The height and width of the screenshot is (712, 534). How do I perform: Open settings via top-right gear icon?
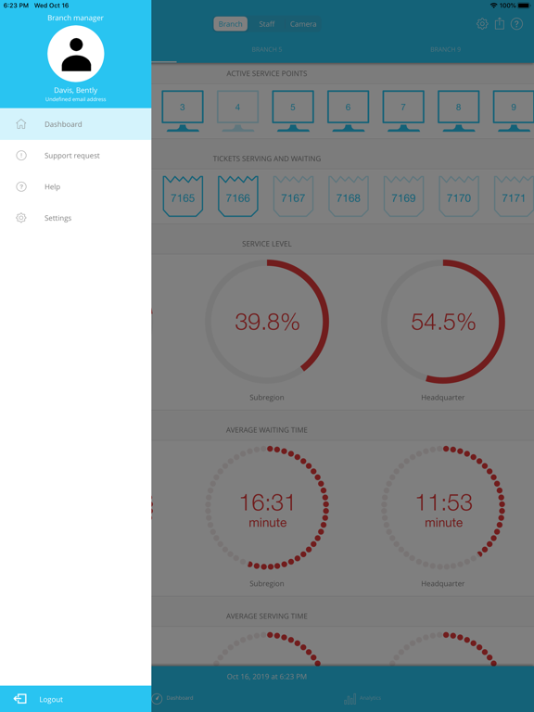482,23
